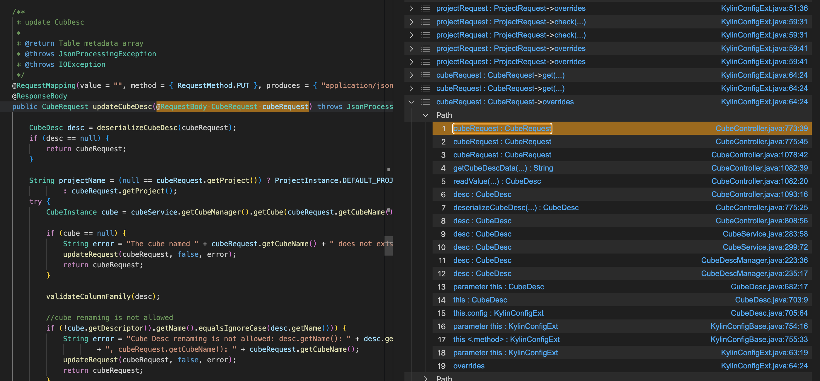This screenshot has width=820, height=381.
Task: Click '@throws IOException' Javadoc line
Action: [x=61, y=64]
